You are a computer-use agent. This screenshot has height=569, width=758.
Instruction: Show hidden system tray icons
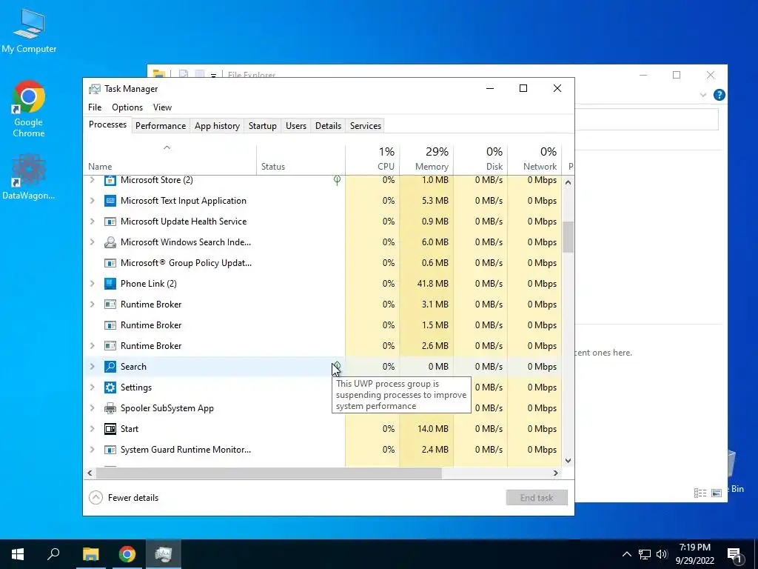[626, 554]
